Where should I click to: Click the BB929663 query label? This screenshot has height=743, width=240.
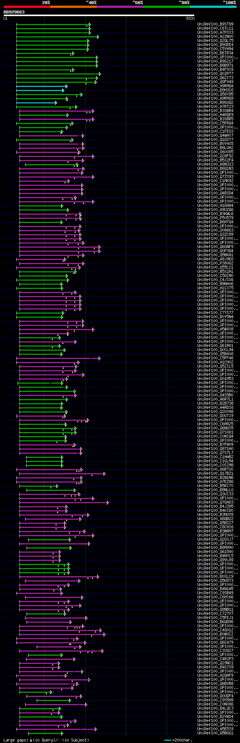(14, 12)
